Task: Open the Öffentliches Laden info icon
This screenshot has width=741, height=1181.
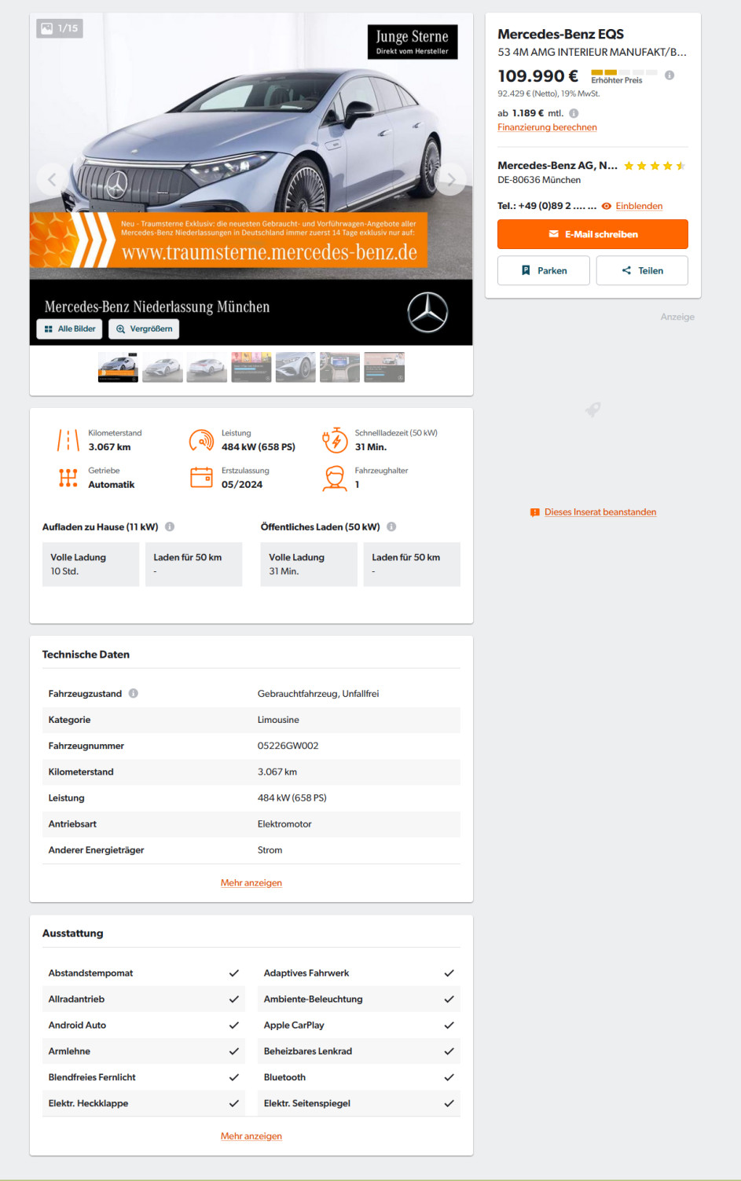Action: [391, 527]
